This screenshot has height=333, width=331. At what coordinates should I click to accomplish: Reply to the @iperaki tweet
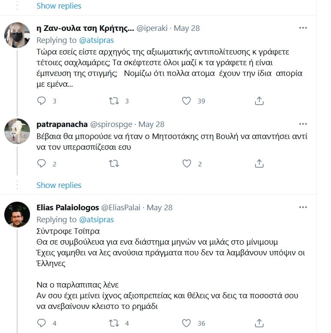click(41, 101)
